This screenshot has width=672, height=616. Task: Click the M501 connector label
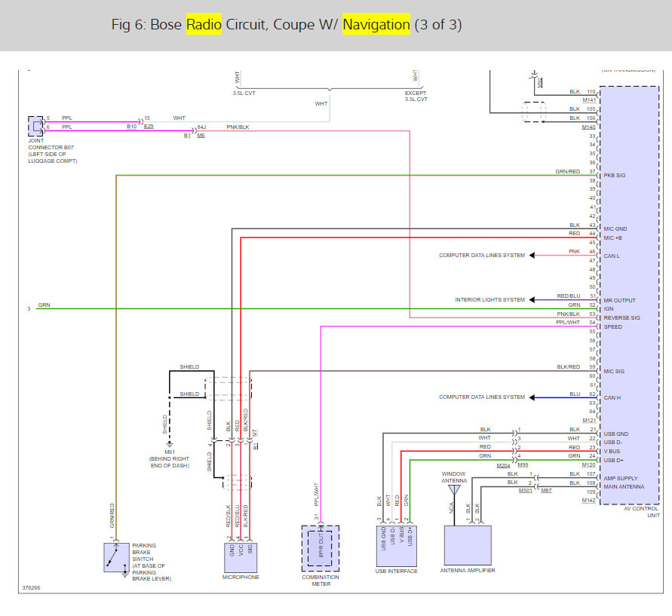[526, 491]
